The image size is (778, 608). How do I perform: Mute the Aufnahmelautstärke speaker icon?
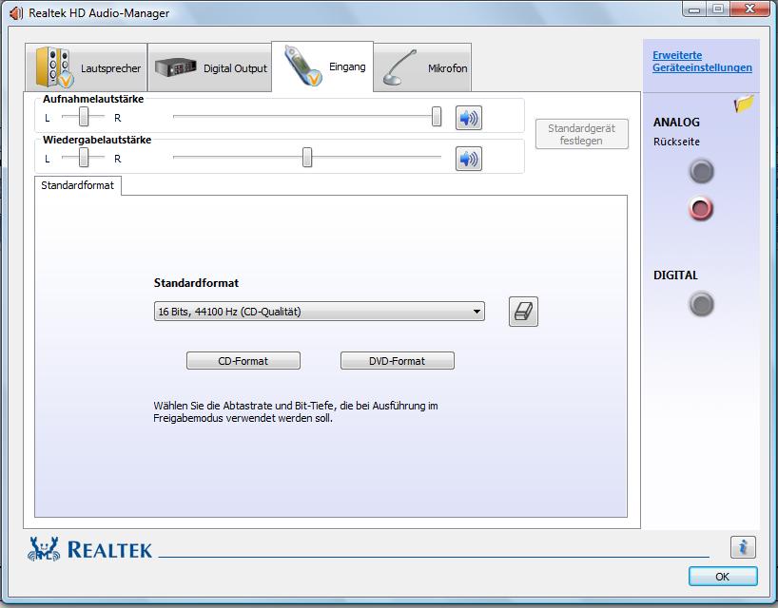tap(468, 118)
